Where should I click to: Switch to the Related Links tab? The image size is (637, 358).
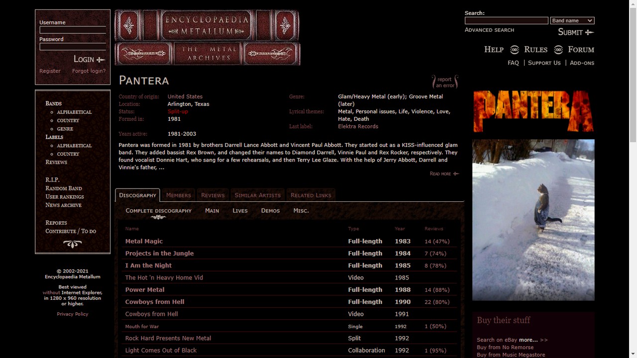tap(311, 195)
